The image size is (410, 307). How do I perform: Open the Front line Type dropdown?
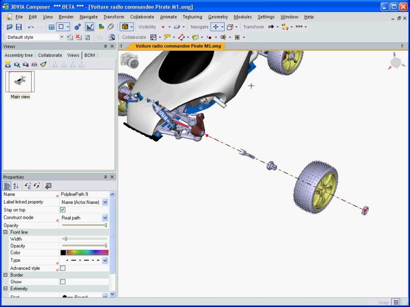coord(105,260)
